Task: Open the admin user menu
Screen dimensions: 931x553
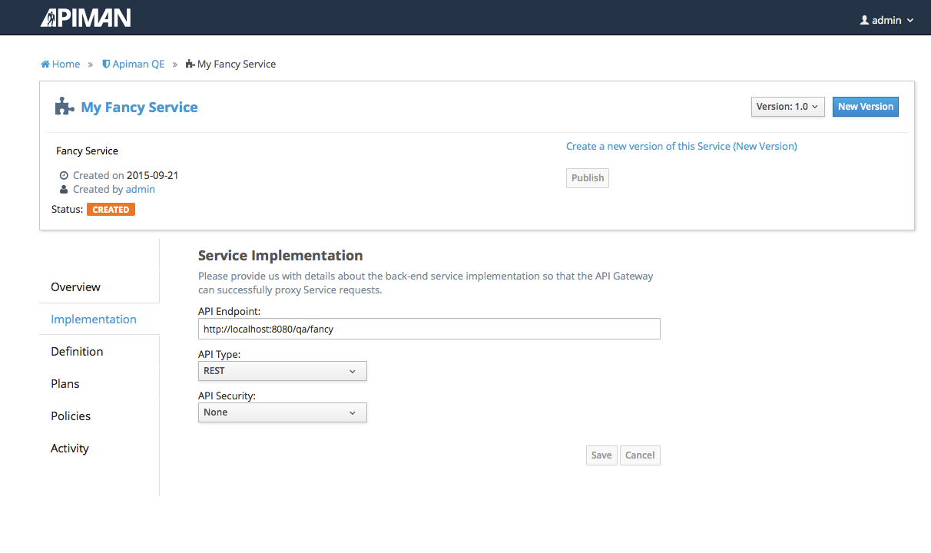Action: click(886, 20)
